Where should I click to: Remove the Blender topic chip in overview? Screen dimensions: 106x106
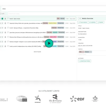pyautogui.click(x=90, y=52)
